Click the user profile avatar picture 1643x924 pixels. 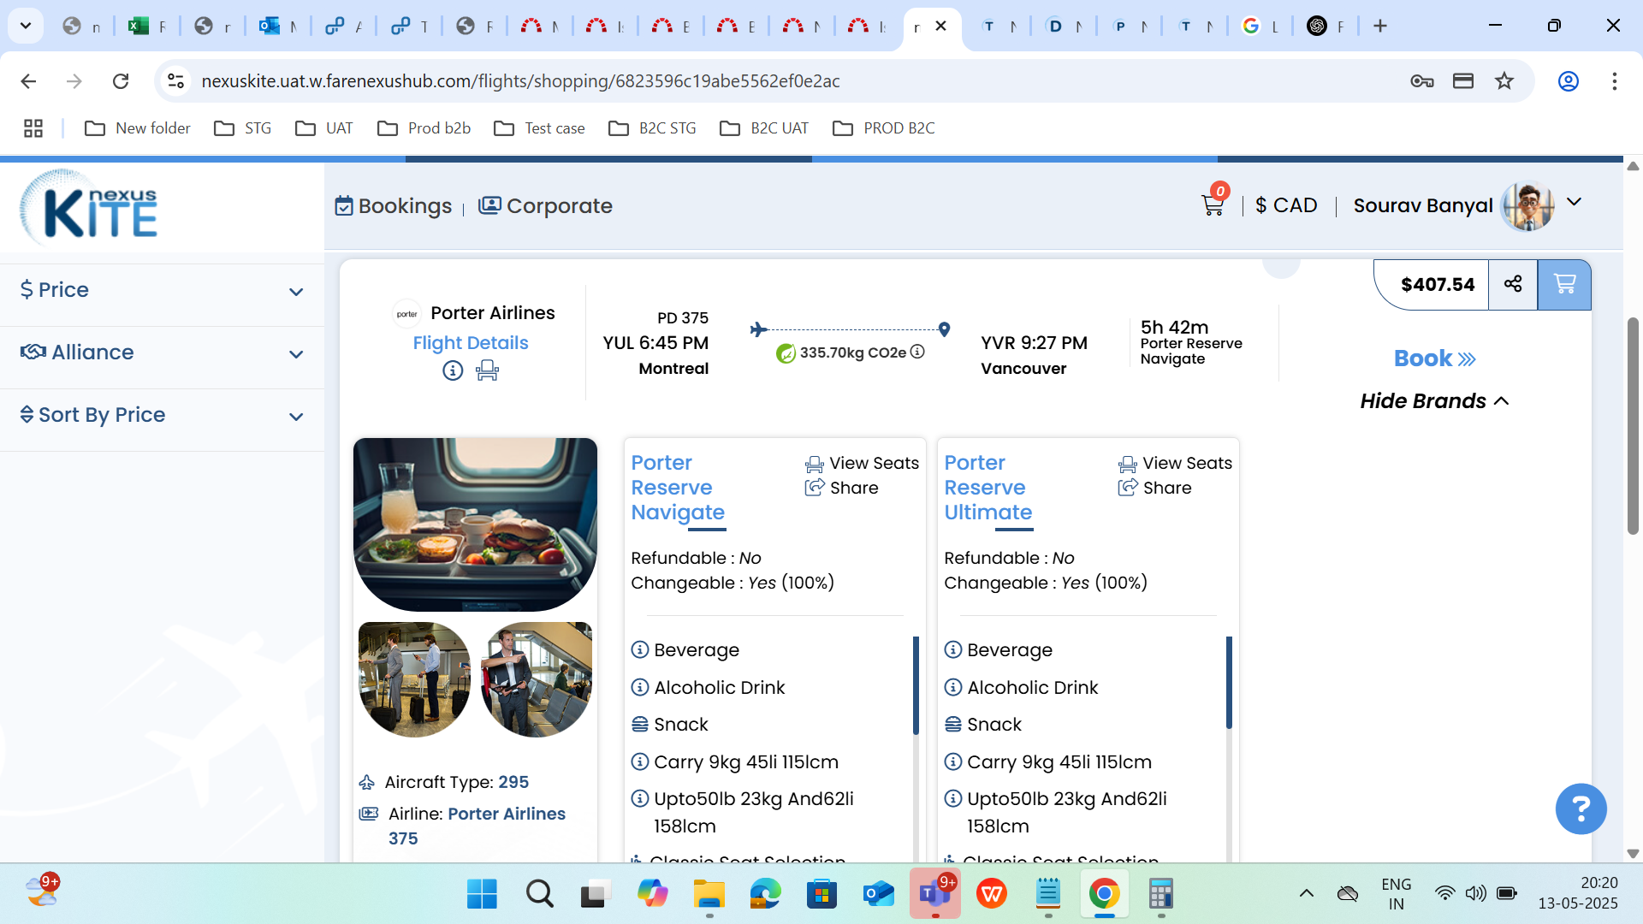(x=1528, y=206)
